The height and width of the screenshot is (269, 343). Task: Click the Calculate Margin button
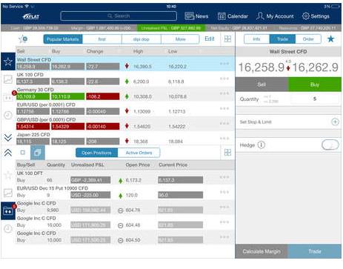pyautogui.click(x=262, y=251)
